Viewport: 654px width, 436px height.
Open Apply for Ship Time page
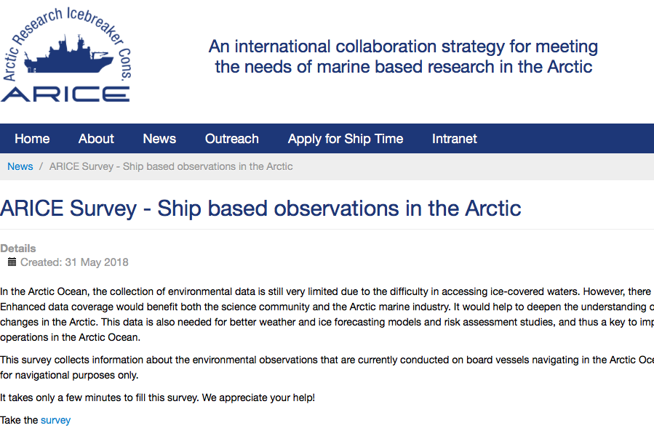pos(346,138)
